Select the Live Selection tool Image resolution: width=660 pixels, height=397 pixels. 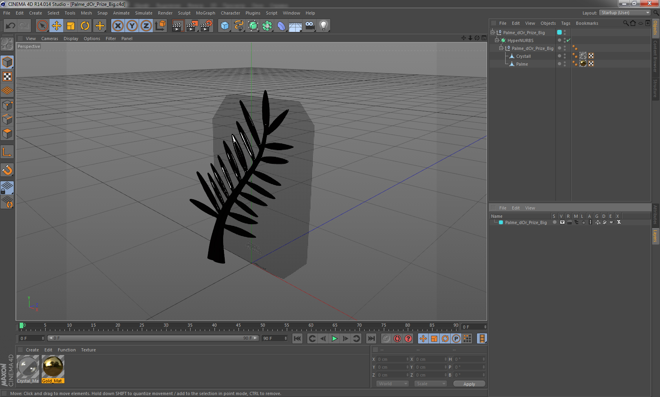(42, 26)
